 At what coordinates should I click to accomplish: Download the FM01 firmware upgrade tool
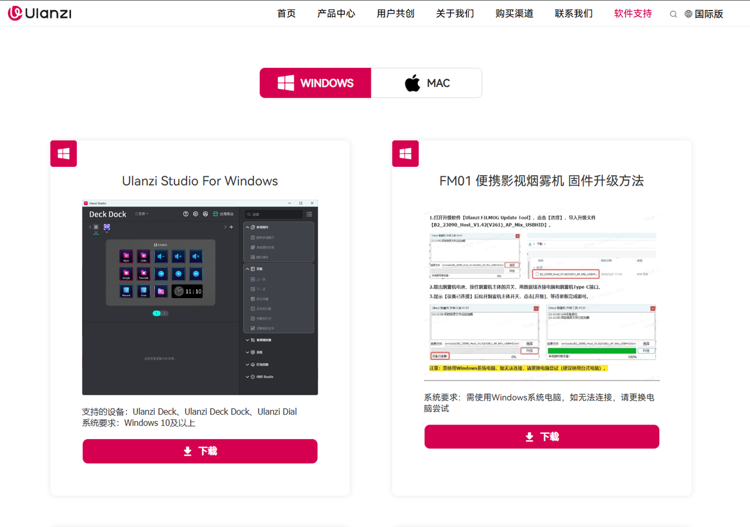(542, 437)
